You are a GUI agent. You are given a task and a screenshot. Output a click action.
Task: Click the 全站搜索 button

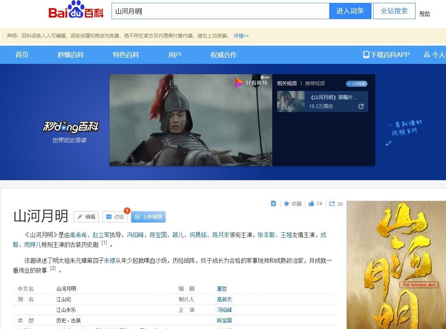394,11
